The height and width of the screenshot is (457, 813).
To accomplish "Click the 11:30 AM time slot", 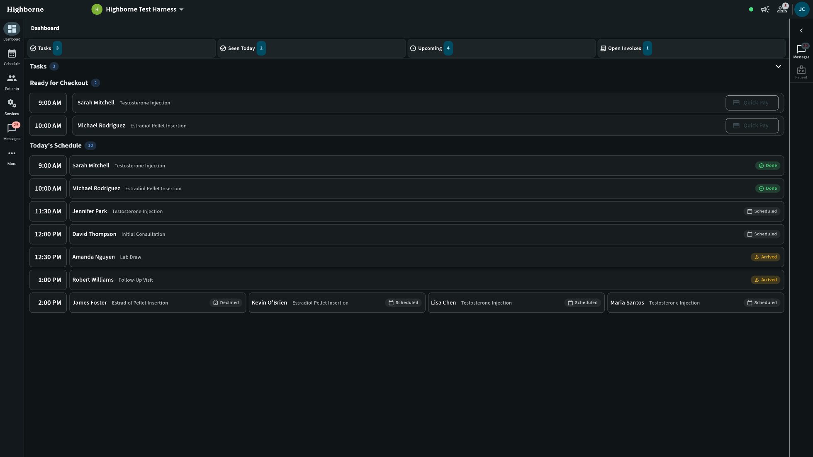I will click(48, 211).
